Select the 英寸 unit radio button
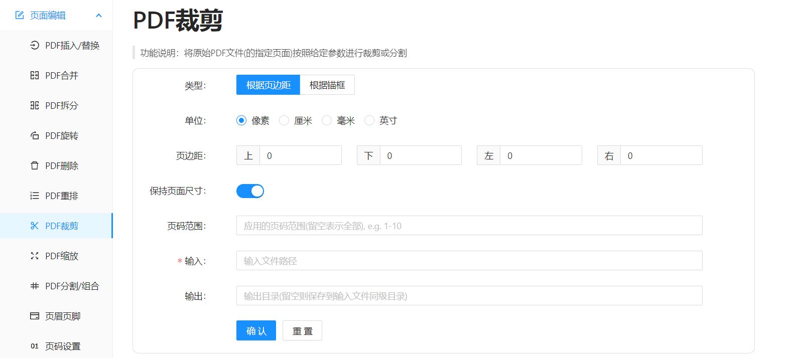 [369, 120]
